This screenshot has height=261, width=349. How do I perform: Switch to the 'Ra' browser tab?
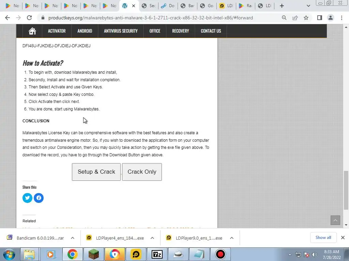[x=245, y=6]
